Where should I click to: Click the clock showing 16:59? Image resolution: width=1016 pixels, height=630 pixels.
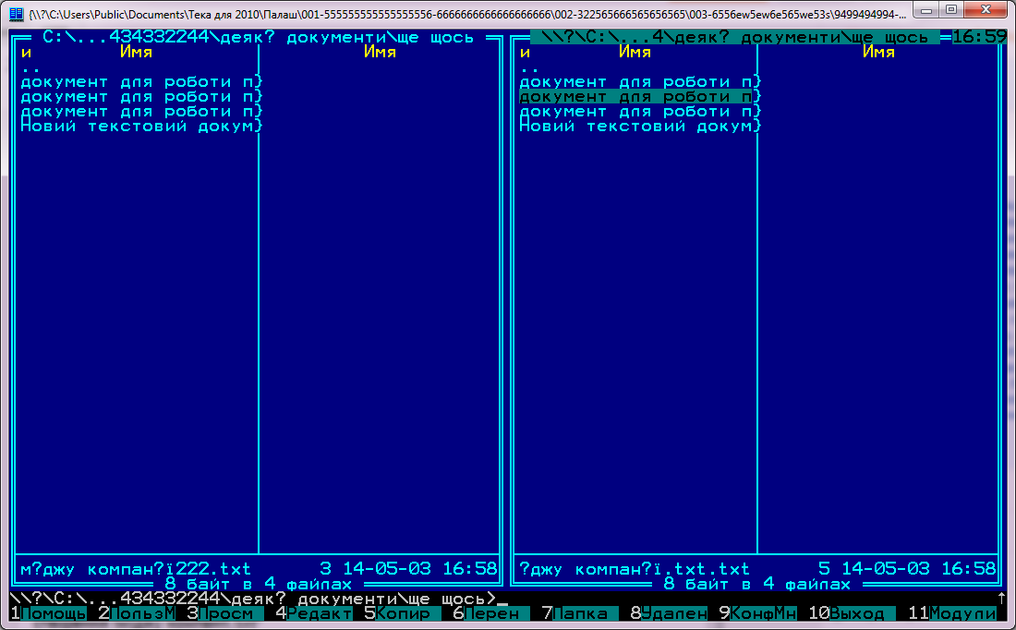(x=978, y=38)
